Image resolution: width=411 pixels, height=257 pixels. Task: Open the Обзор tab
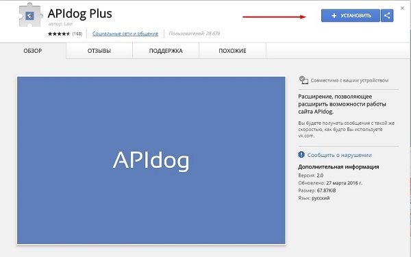(x=33, y=51)
